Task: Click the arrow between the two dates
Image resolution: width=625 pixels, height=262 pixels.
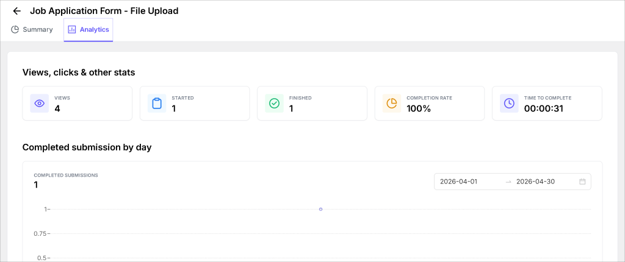Action: pyautogui.click(x=508, y=182)
